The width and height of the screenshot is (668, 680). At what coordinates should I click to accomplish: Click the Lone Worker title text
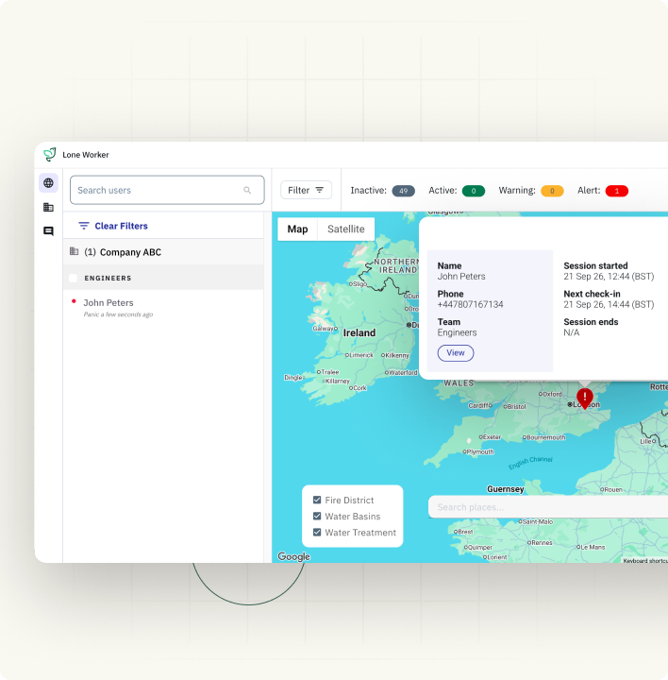(86, 155)
